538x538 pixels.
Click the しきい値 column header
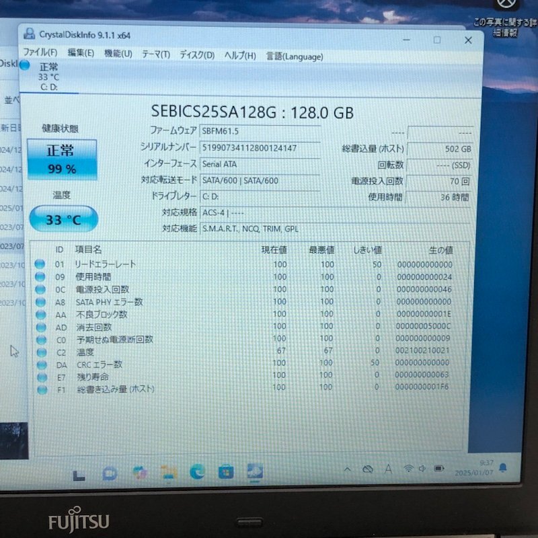tap(367, 249)
